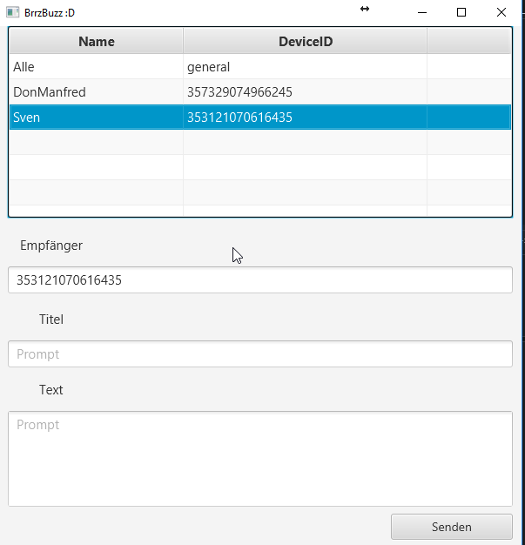
Task: Focus the Empfänger input field
Action: pyautogui.click(x=259, y=280)
